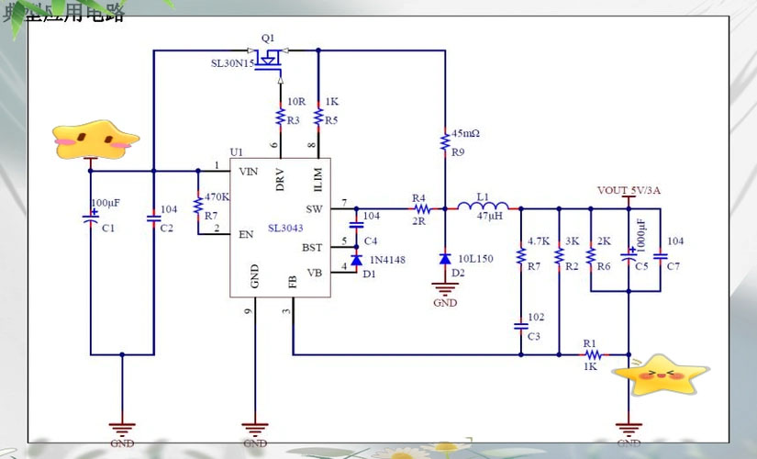Click the C7 capacitor symbol
757x459 pixels.
pyautogui.click(x=660, y=256)
